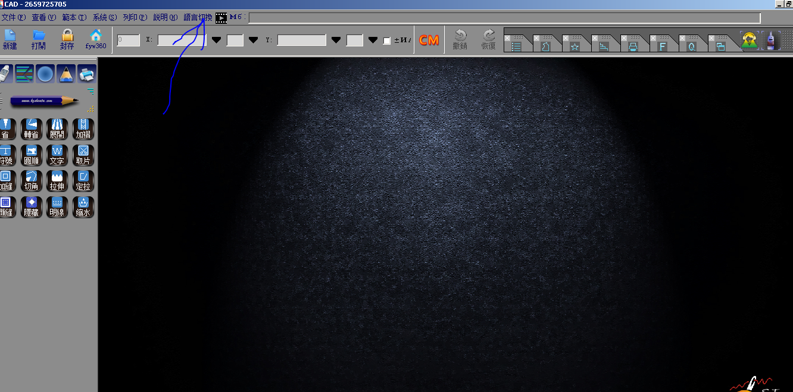Screen dimensions: 793x392
Task: Click the orange CM unit button
Action: (x=429, y=40)
